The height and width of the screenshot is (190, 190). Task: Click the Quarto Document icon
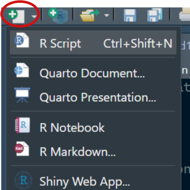(22, 71)
